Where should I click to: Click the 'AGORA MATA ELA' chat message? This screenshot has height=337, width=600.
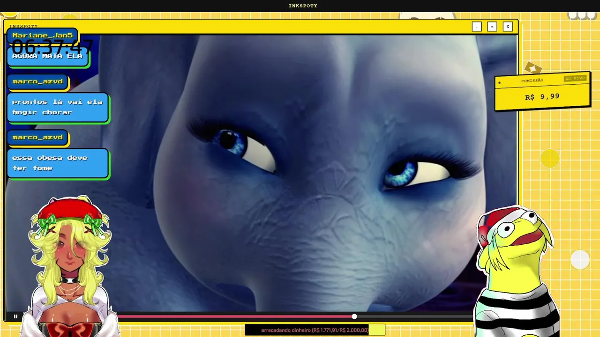(x=48, y=57)
